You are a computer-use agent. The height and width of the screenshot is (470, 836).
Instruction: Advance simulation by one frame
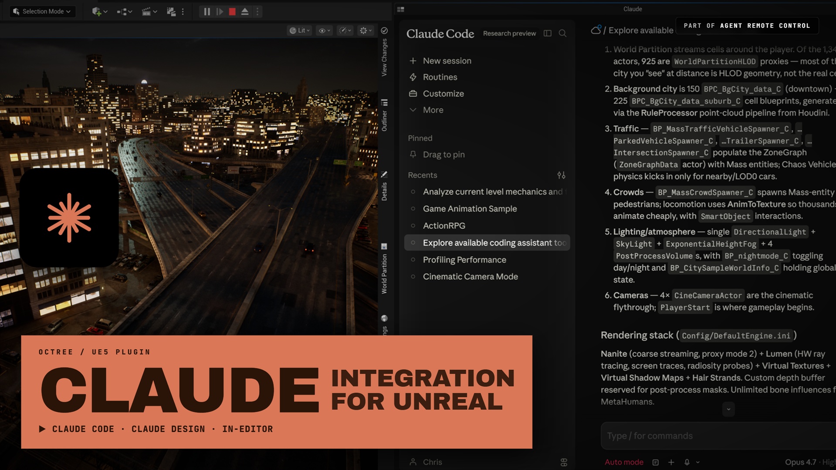pos(220,12)
